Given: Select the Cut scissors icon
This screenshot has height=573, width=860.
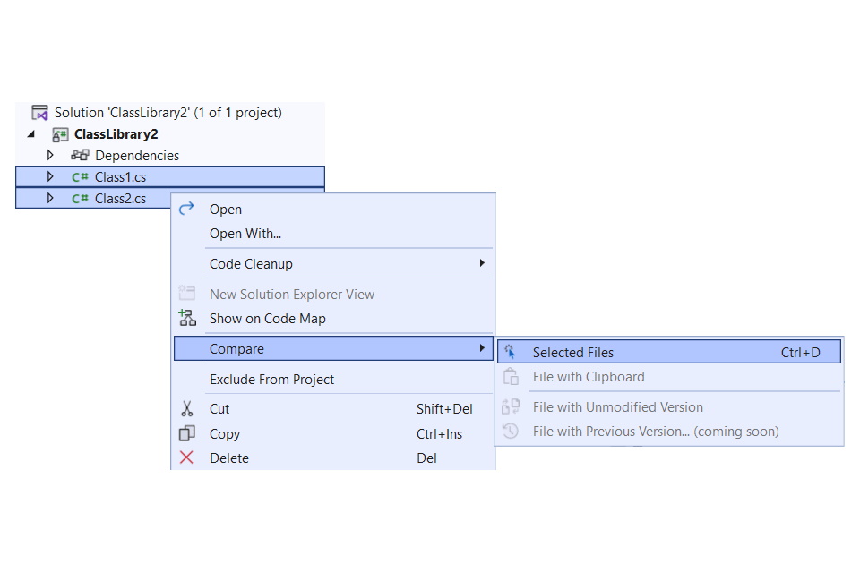Looking at the screenshot, I should point(186,408).
